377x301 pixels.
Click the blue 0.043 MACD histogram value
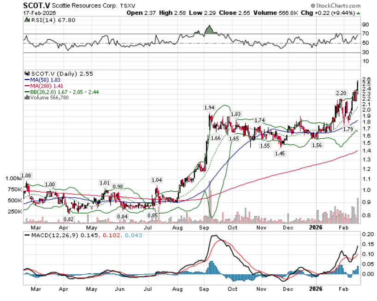pyautogui.click(x=134, y=235)
